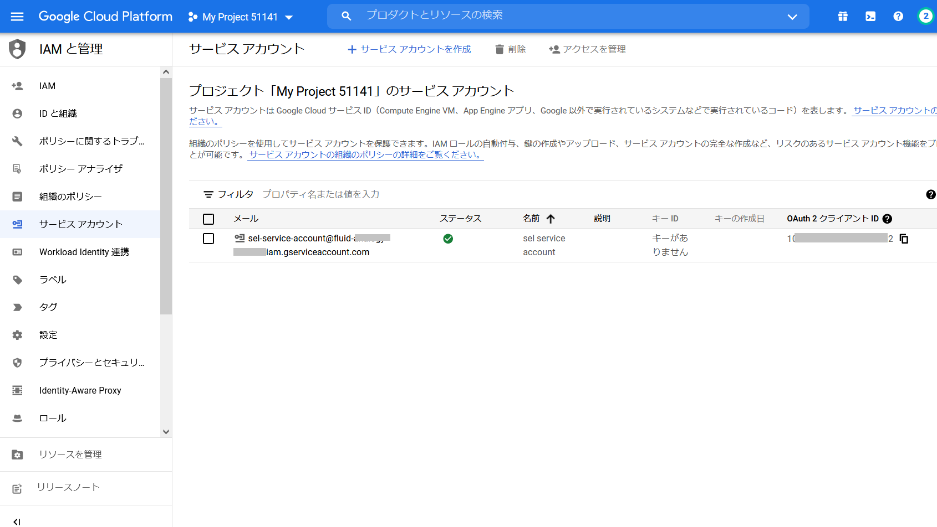The image size is (937, 527).
Task: Open the gift free trial icon
Action: pos(843,17)
